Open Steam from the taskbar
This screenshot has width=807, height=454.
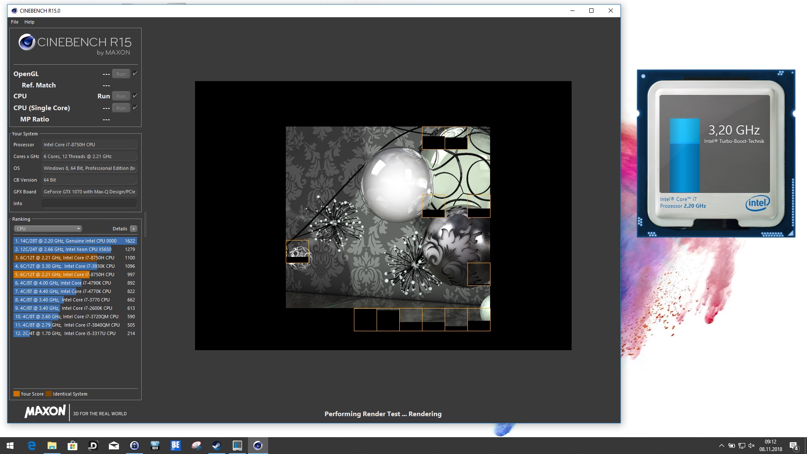217,446
